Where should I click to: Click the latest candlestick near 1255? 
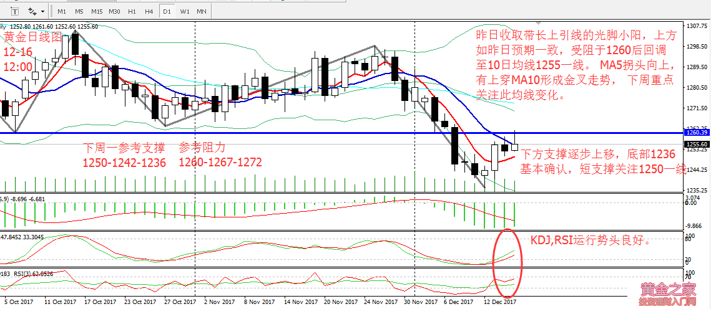click(514, 146)
